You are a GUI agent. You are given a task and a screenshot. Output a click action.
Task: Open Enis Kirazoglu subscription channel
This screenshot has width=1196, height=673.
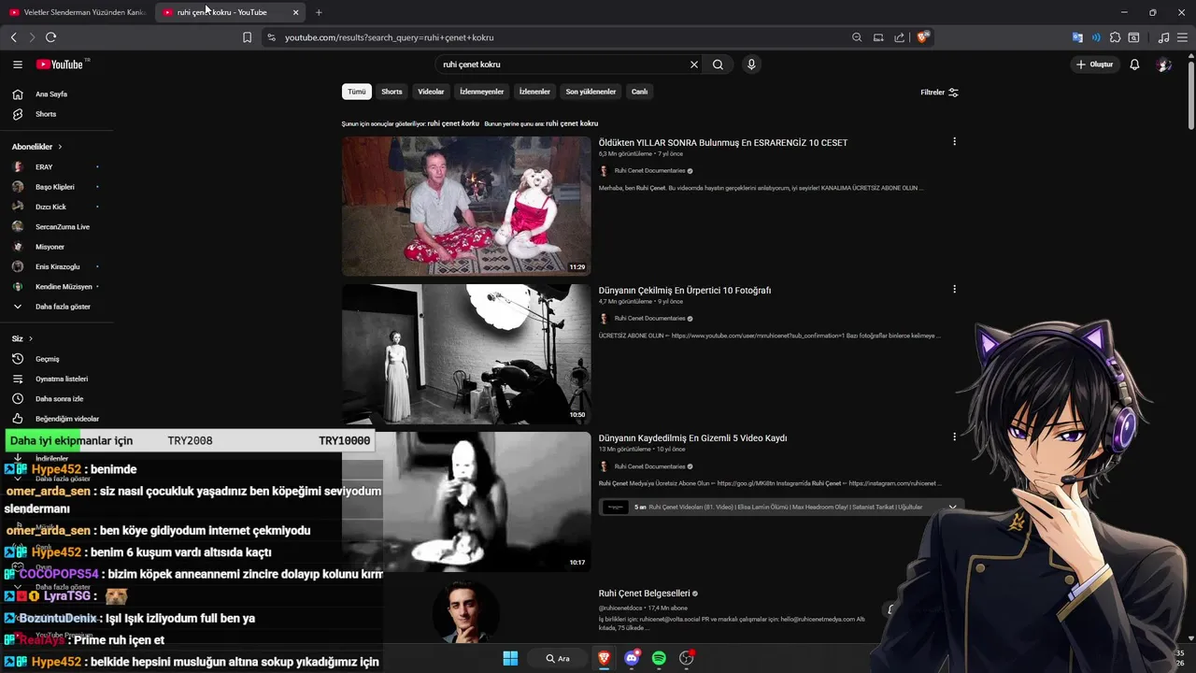(56, 266)
